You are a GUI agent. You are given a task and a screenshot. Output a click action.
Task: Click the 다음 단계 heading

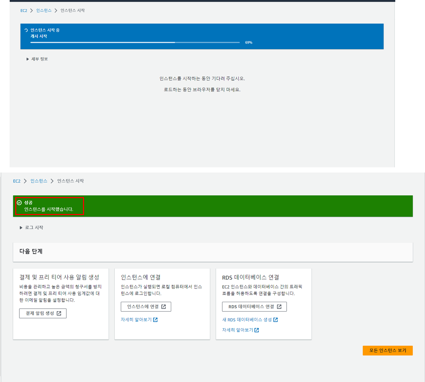(x=31, y=252)
